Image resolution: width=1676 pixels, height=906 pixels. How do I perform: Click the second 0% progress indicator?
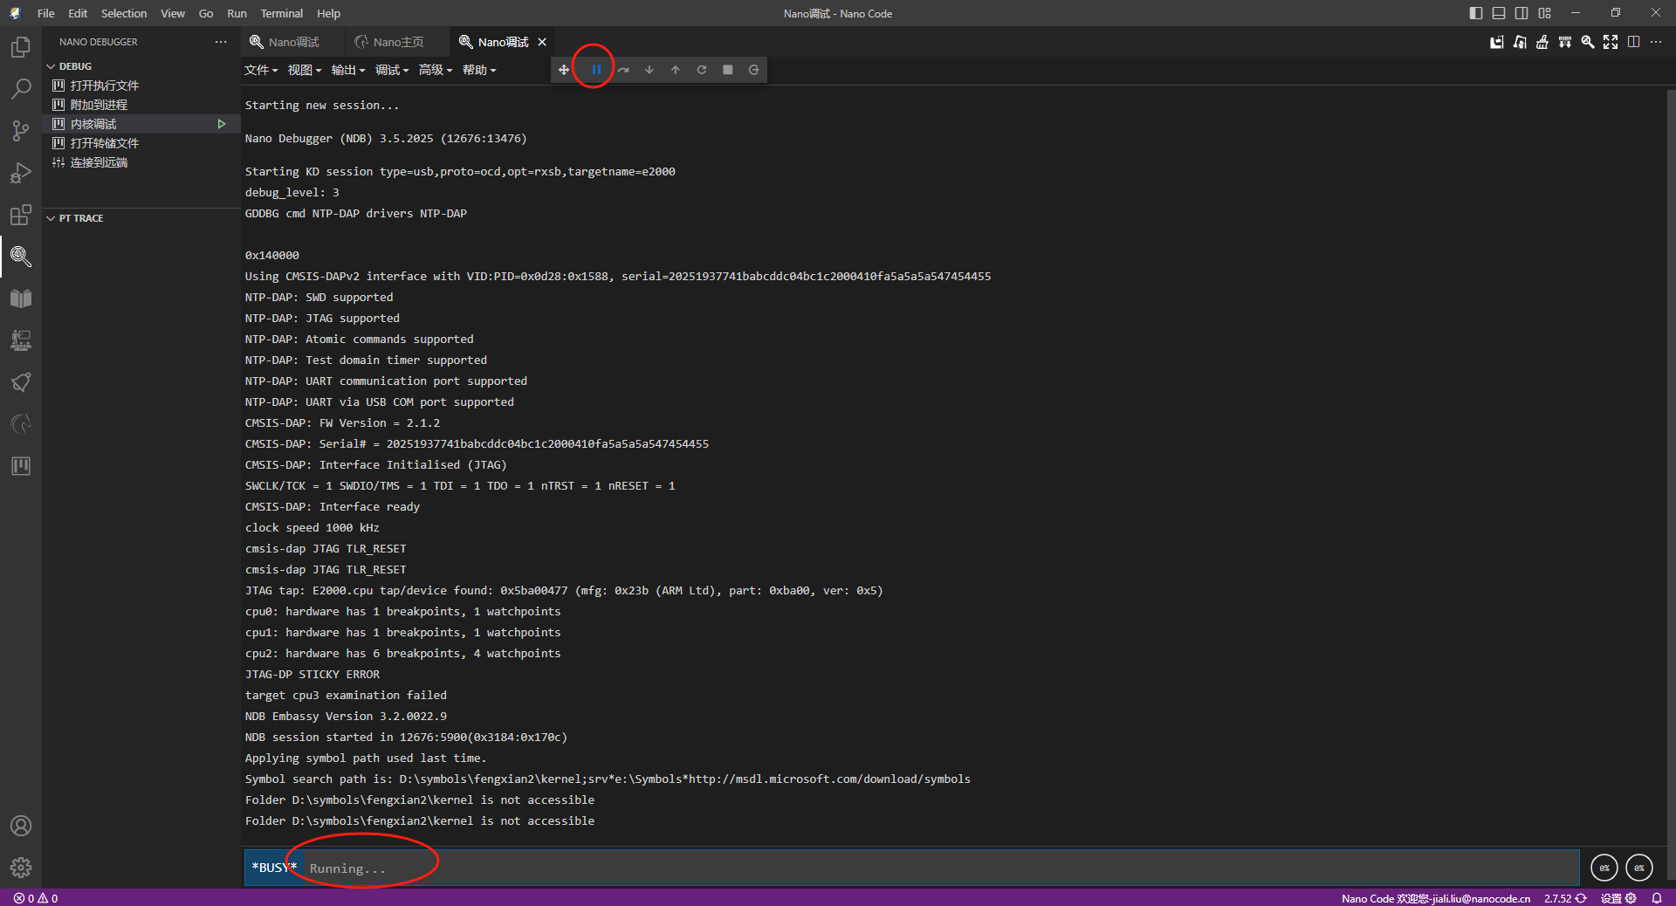click(x=1639, y=868)
